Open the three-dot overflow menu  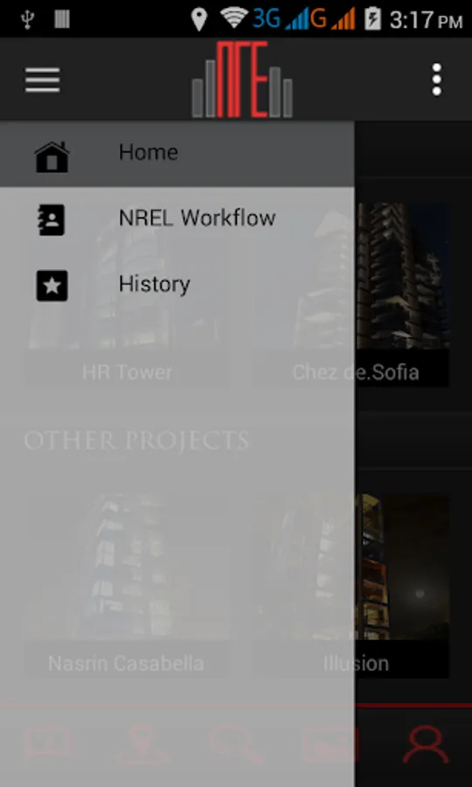437,80
